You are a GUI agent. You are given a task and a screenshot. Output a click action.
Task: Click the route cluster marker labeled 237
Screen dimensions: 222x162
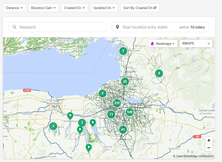pos(117,103)
